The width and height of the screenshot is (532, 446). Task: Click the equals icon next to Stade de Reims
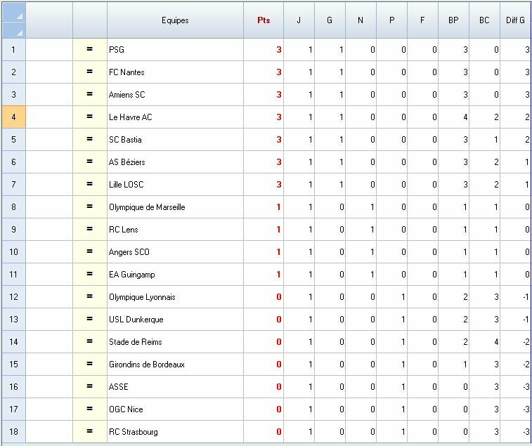(89, 342)
